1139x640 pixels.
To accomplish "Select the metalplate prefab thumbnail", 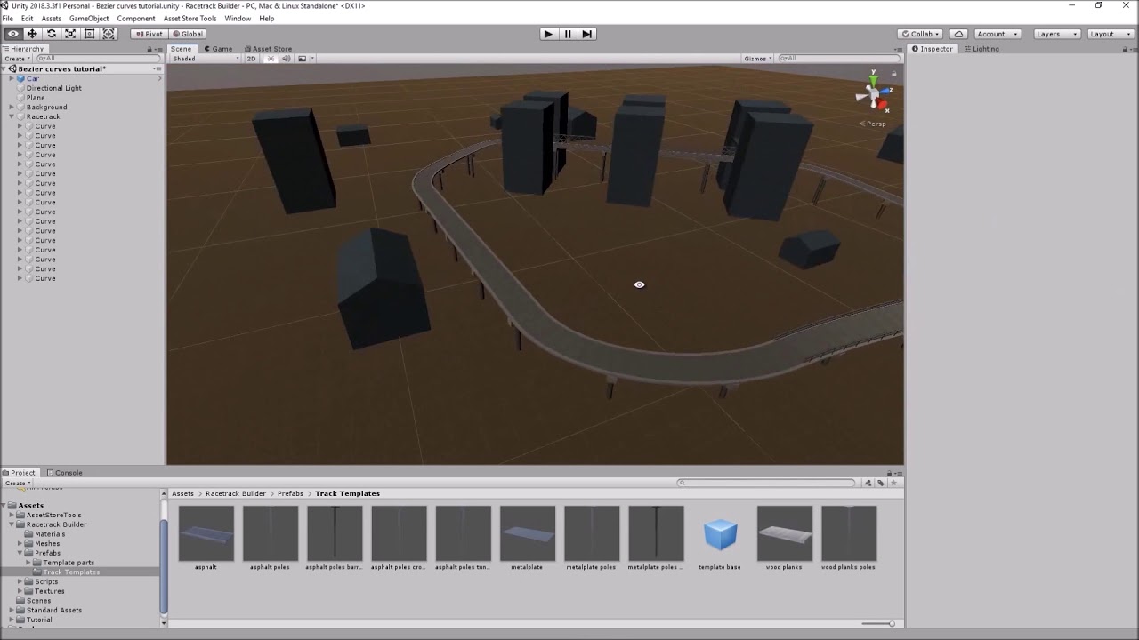I will coord(527,533).
